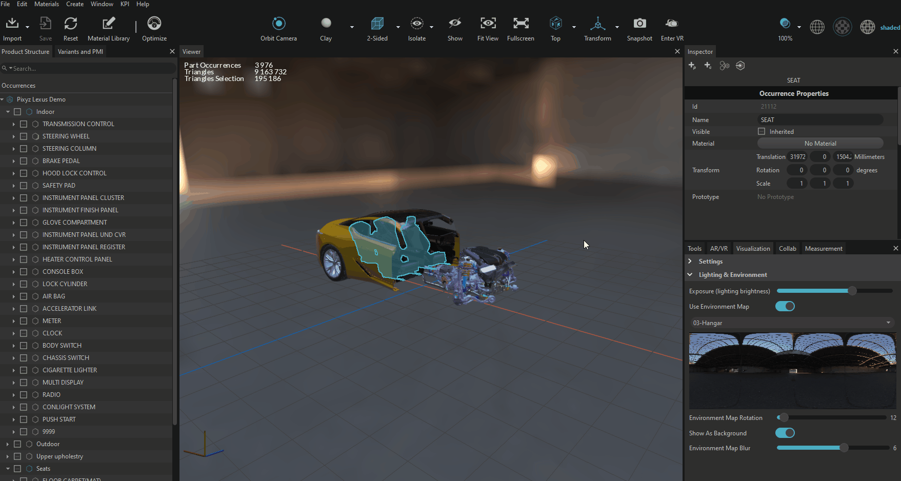Click the Fit View icon
Screen dimensions: 901x481
[x=488, y=24]
